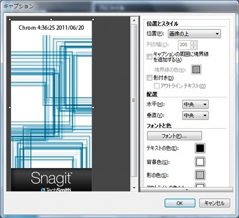Click the キャンセル button
Image resolution: width=239 pixels, height=218 pixels.
[x=215, y=203]
